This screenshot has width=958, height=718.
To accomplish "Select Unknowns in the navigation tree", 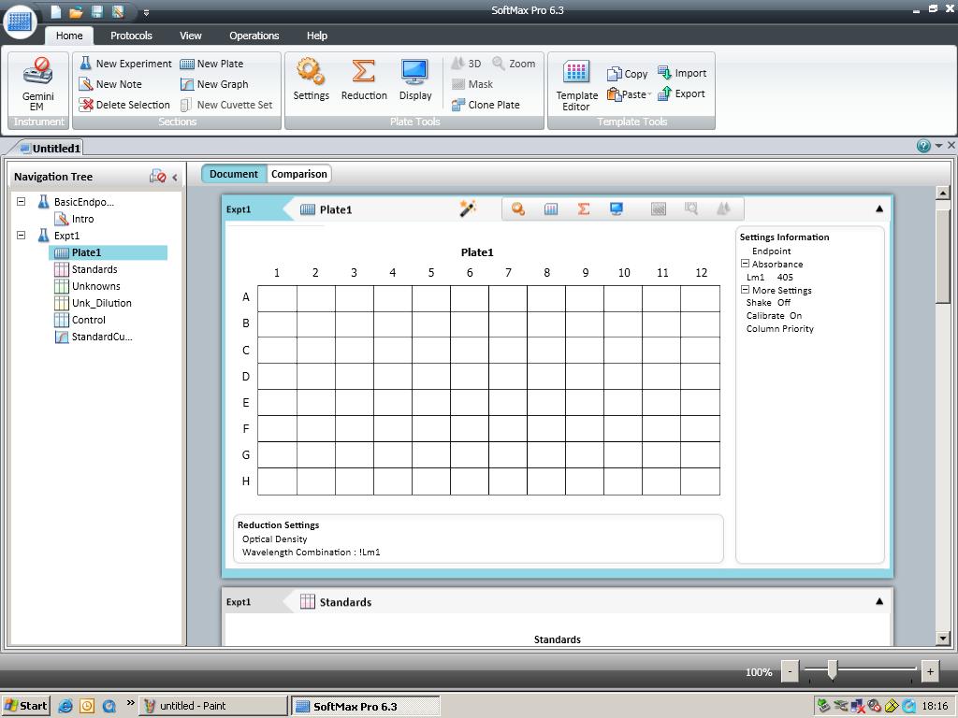I will point(87,286).
